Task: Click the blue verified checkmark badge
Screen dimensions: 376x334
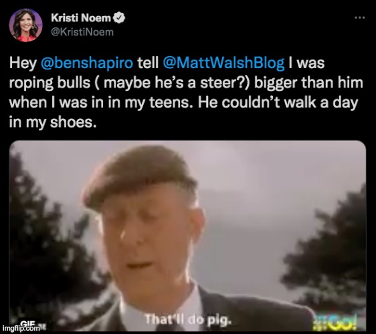Action: pyautogui.click(x=119, y=18)
